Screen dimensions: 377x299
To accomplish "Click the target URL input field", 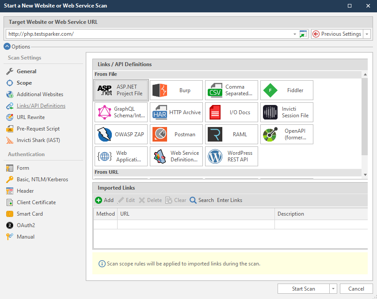I will pos(149,34).
